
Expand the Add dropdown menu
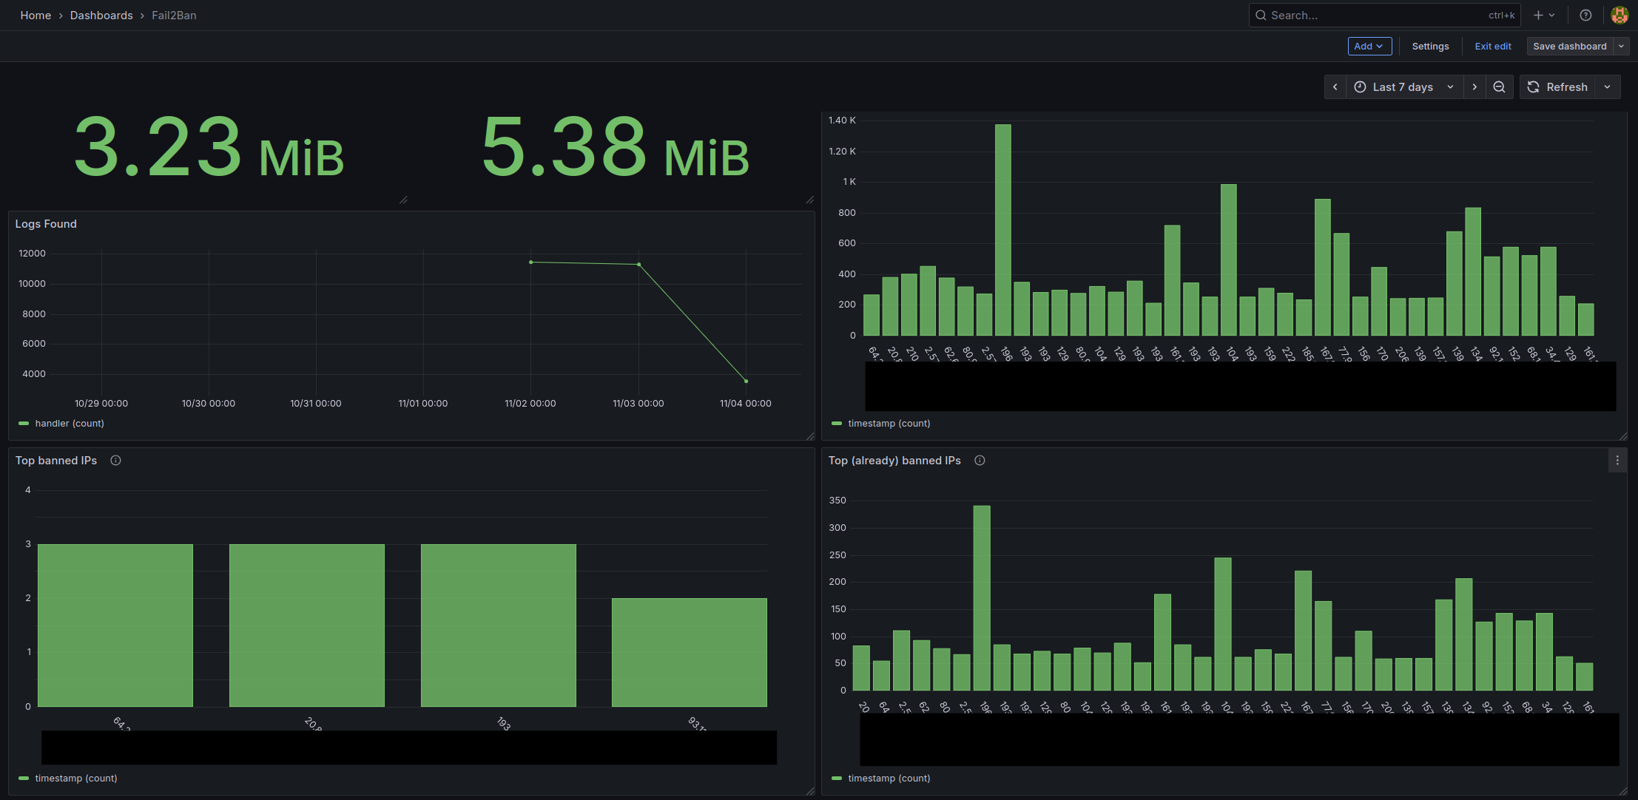point(1369,46)
